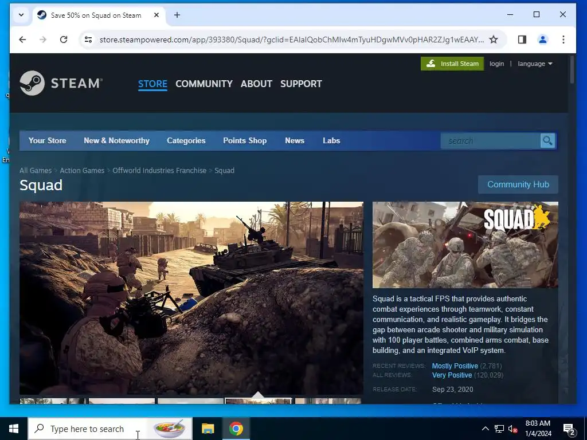Click the Windows taskbar search box

pyautogui.click(x=110, y=429)
